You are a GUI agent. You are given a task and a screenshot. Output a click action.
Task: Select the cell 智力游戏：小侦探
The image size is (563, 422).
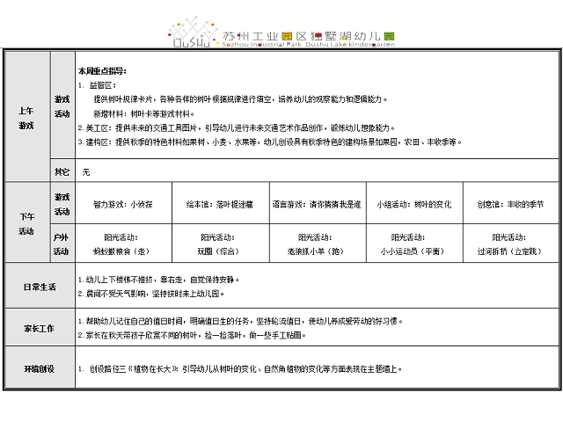tap(123, 203)
